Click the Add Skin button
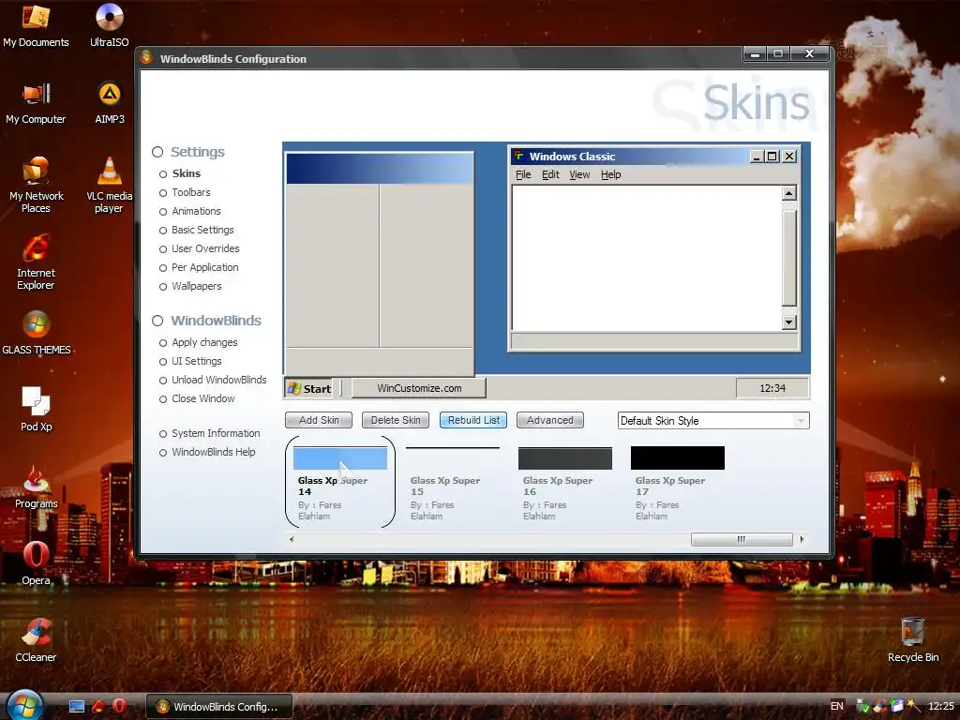 (x=319, y=420)
